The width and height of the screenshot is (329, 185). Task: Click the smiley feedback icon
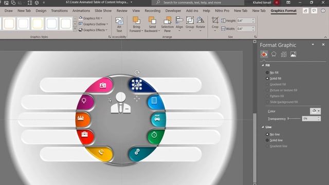tap(323, 11)
